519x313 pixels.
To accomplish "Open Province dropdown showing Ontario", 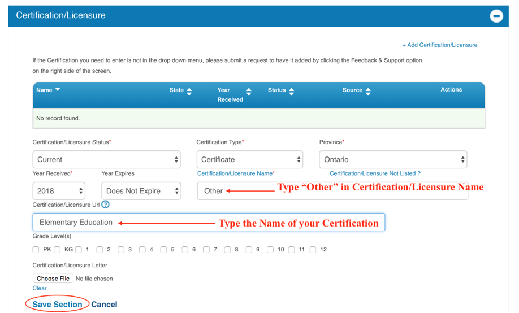I will [x=393, y=159].
